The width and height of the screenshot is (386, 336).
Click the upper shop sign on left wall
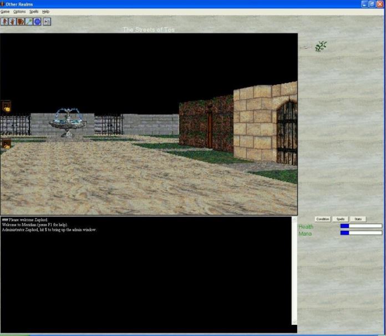coord(6,106)
